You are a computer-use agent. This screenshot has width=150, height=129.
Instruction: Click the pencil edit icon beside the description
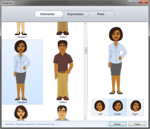click(57, 124)
